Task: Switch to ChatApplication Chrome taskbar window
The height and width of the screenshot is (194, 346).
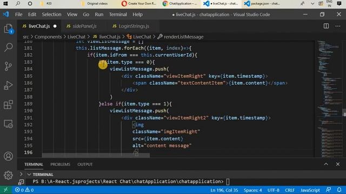Action: tap(180, 4)
